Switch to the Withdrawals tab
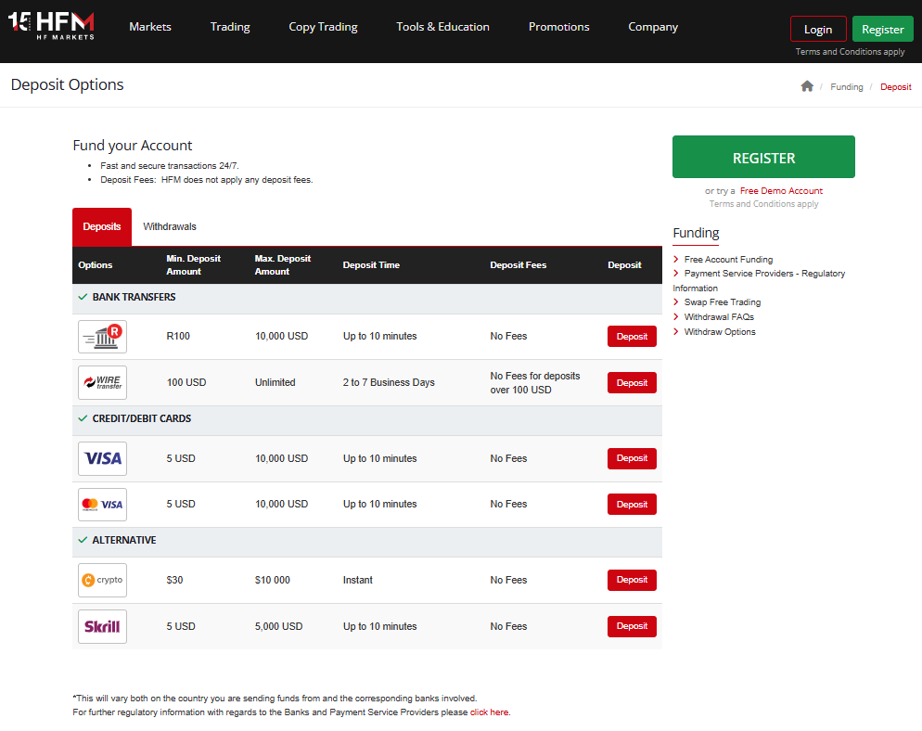 click(170, 226)
